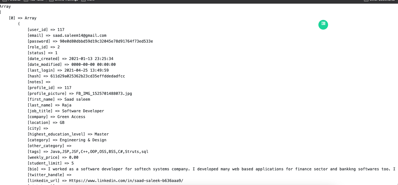The image size is (398, 185).
Task: Open the Personal bookmarks folder
Action: 12,1
